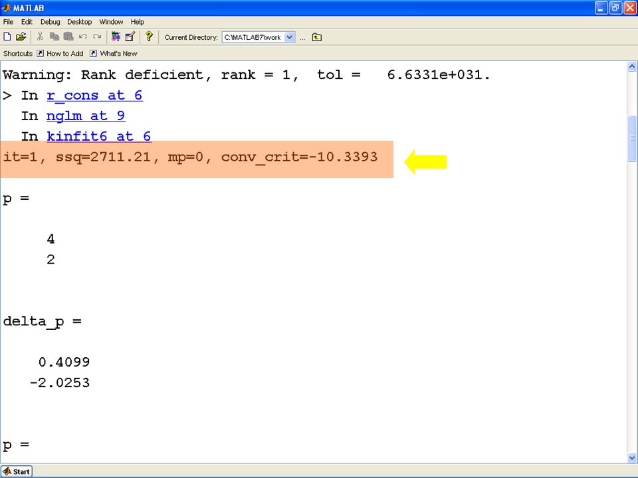Click the vertical scrollbar thumb
The height and width of the screenshot is (478, 638).
pyautogui.click(x=632, y=139)
